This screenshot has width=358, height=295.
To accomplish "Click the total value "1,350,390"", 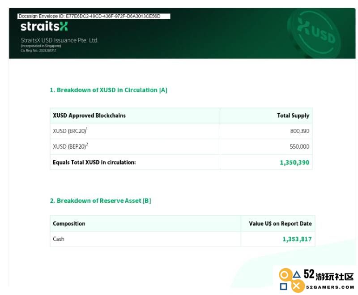I will coord(294,162).
